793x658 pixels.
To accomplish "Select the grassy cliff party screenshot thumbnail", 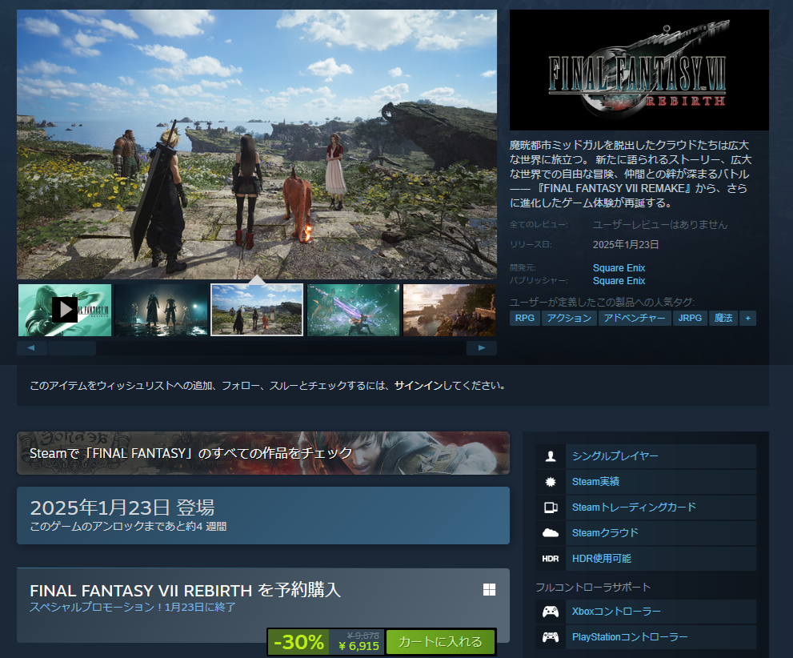I will (x=257, y=310).
